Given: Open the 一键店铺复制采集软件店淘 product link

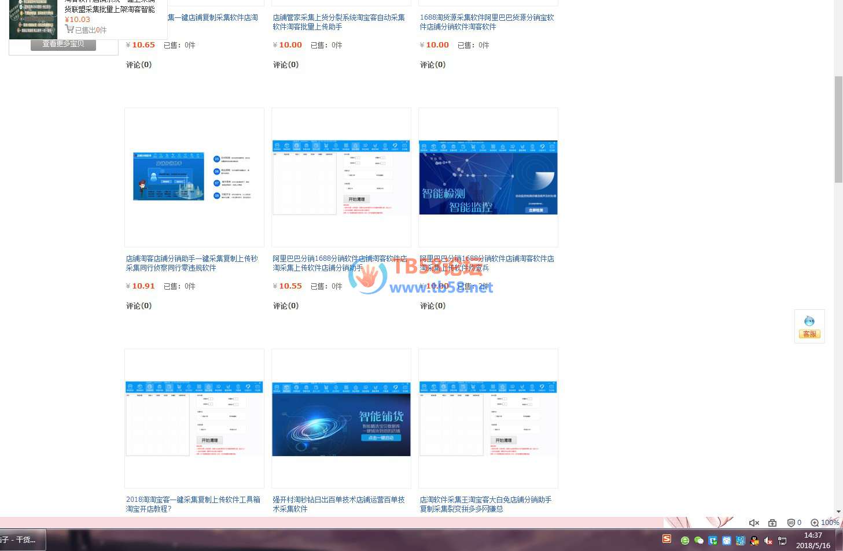Looking at the screenshot, I should point(213,17).
